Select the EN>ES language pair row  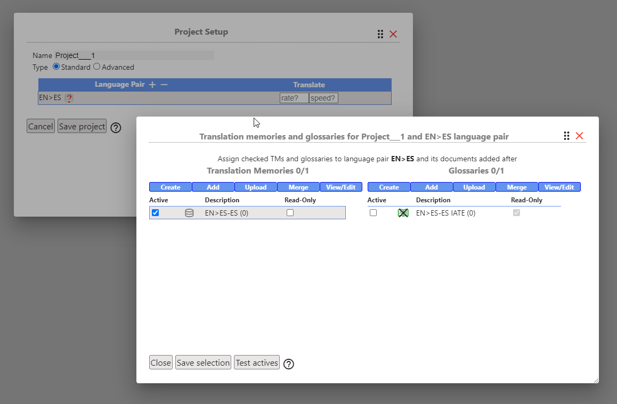pos(215,98)
